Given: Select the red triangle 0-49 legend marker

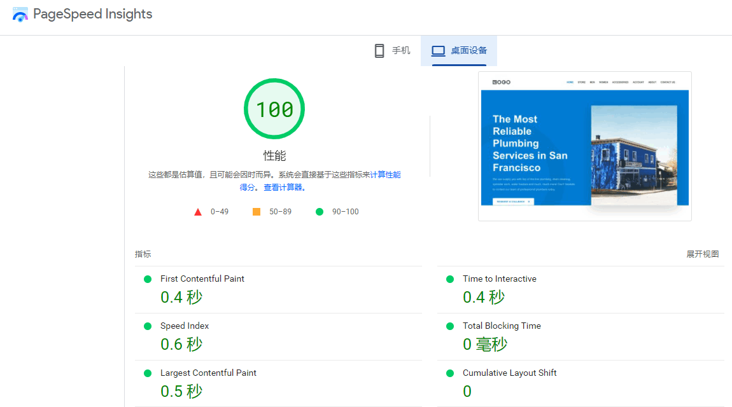Looking at the screenshot, I should point(198,211).
